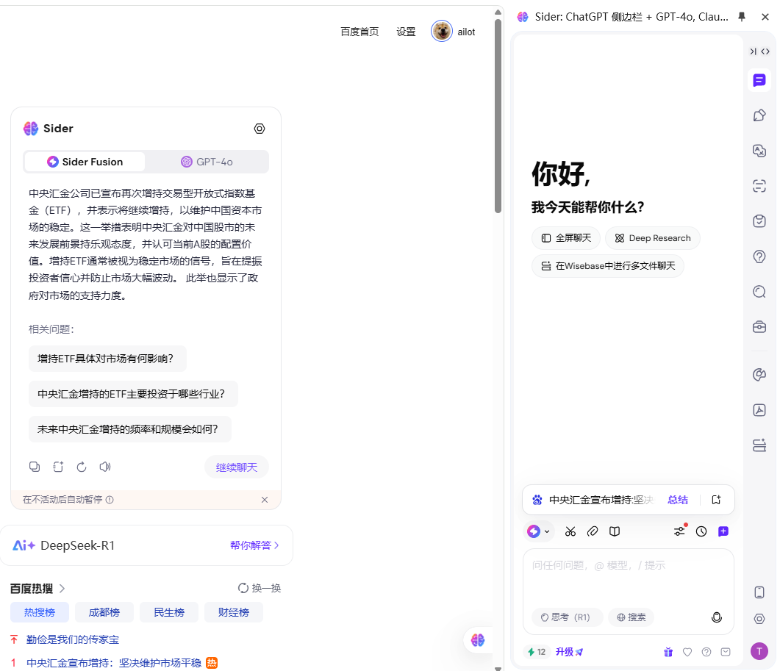This screenshot has width=780, height=671.
Task: Read answer aloud with speaker icon
Action: click(105, 467)
